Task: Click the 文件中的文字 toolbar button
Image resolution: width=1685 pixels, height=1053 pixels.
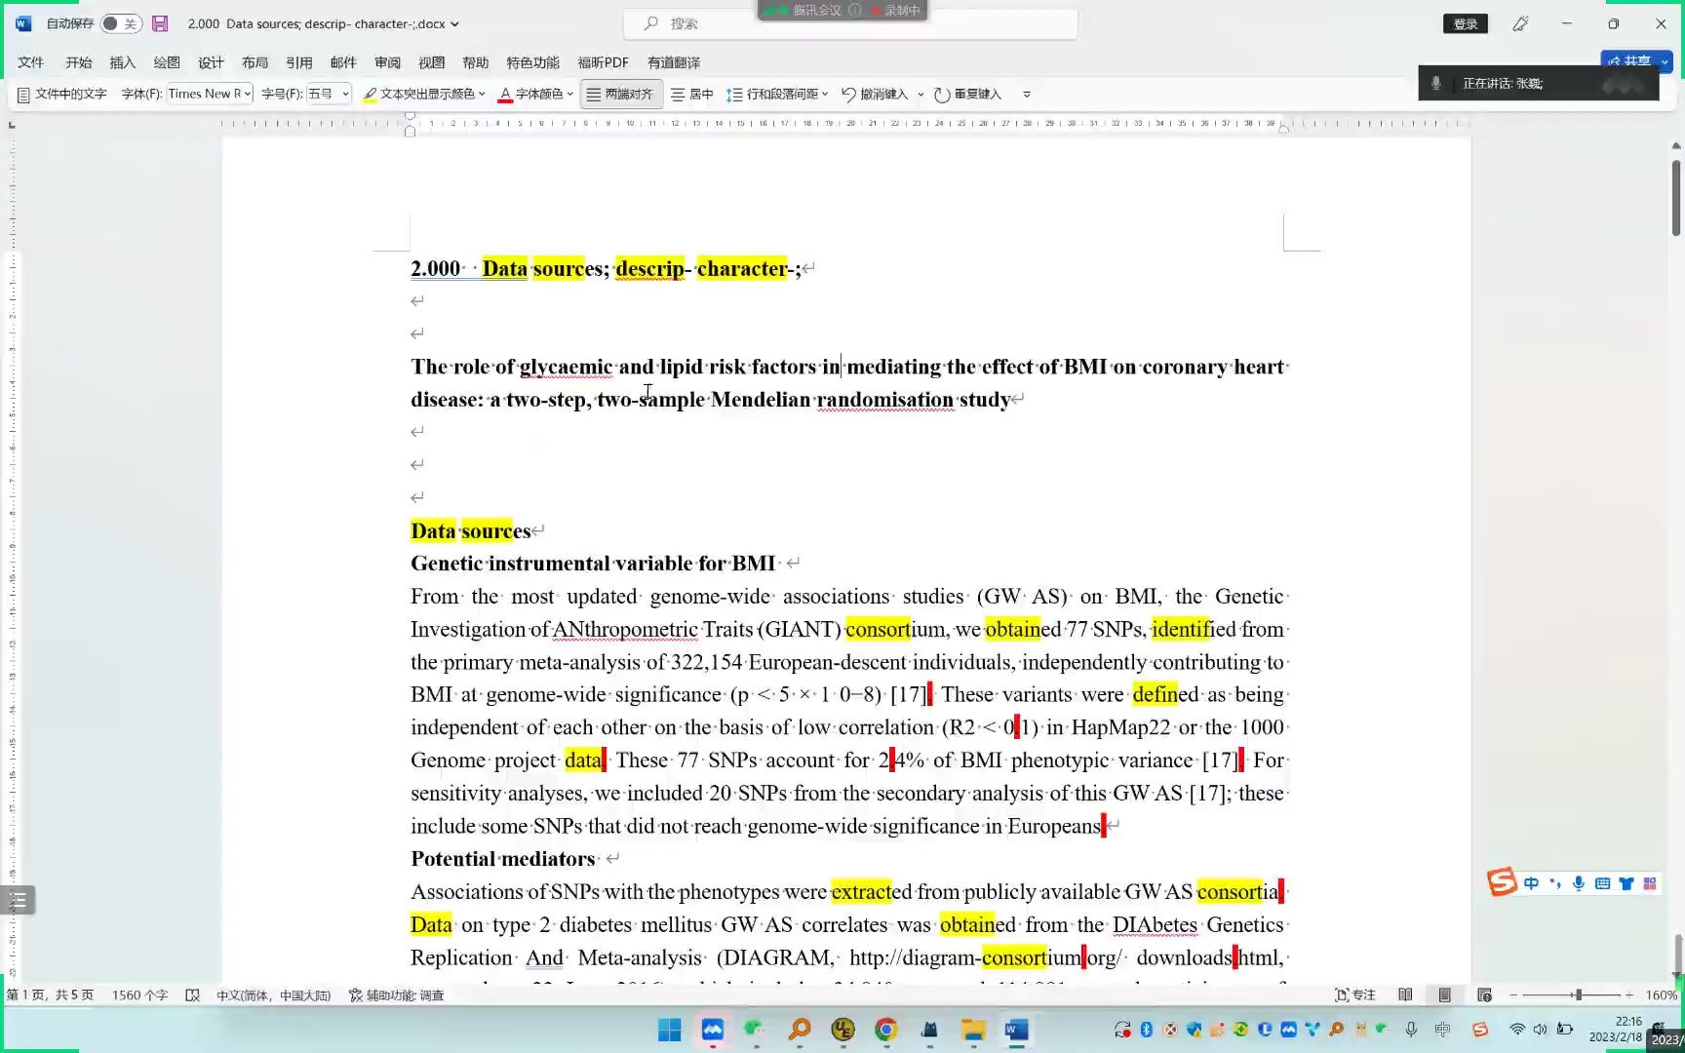Action: (61, 95)
